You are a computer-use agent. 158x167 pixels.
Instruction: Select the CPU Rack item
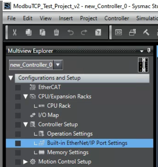point(59,106)
